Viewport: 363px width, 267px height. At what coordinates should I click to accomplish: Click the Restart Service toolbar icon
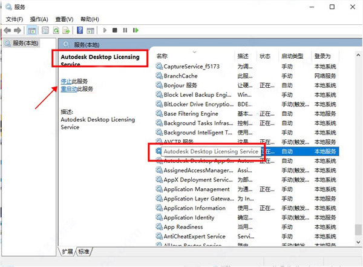(135, 30)
